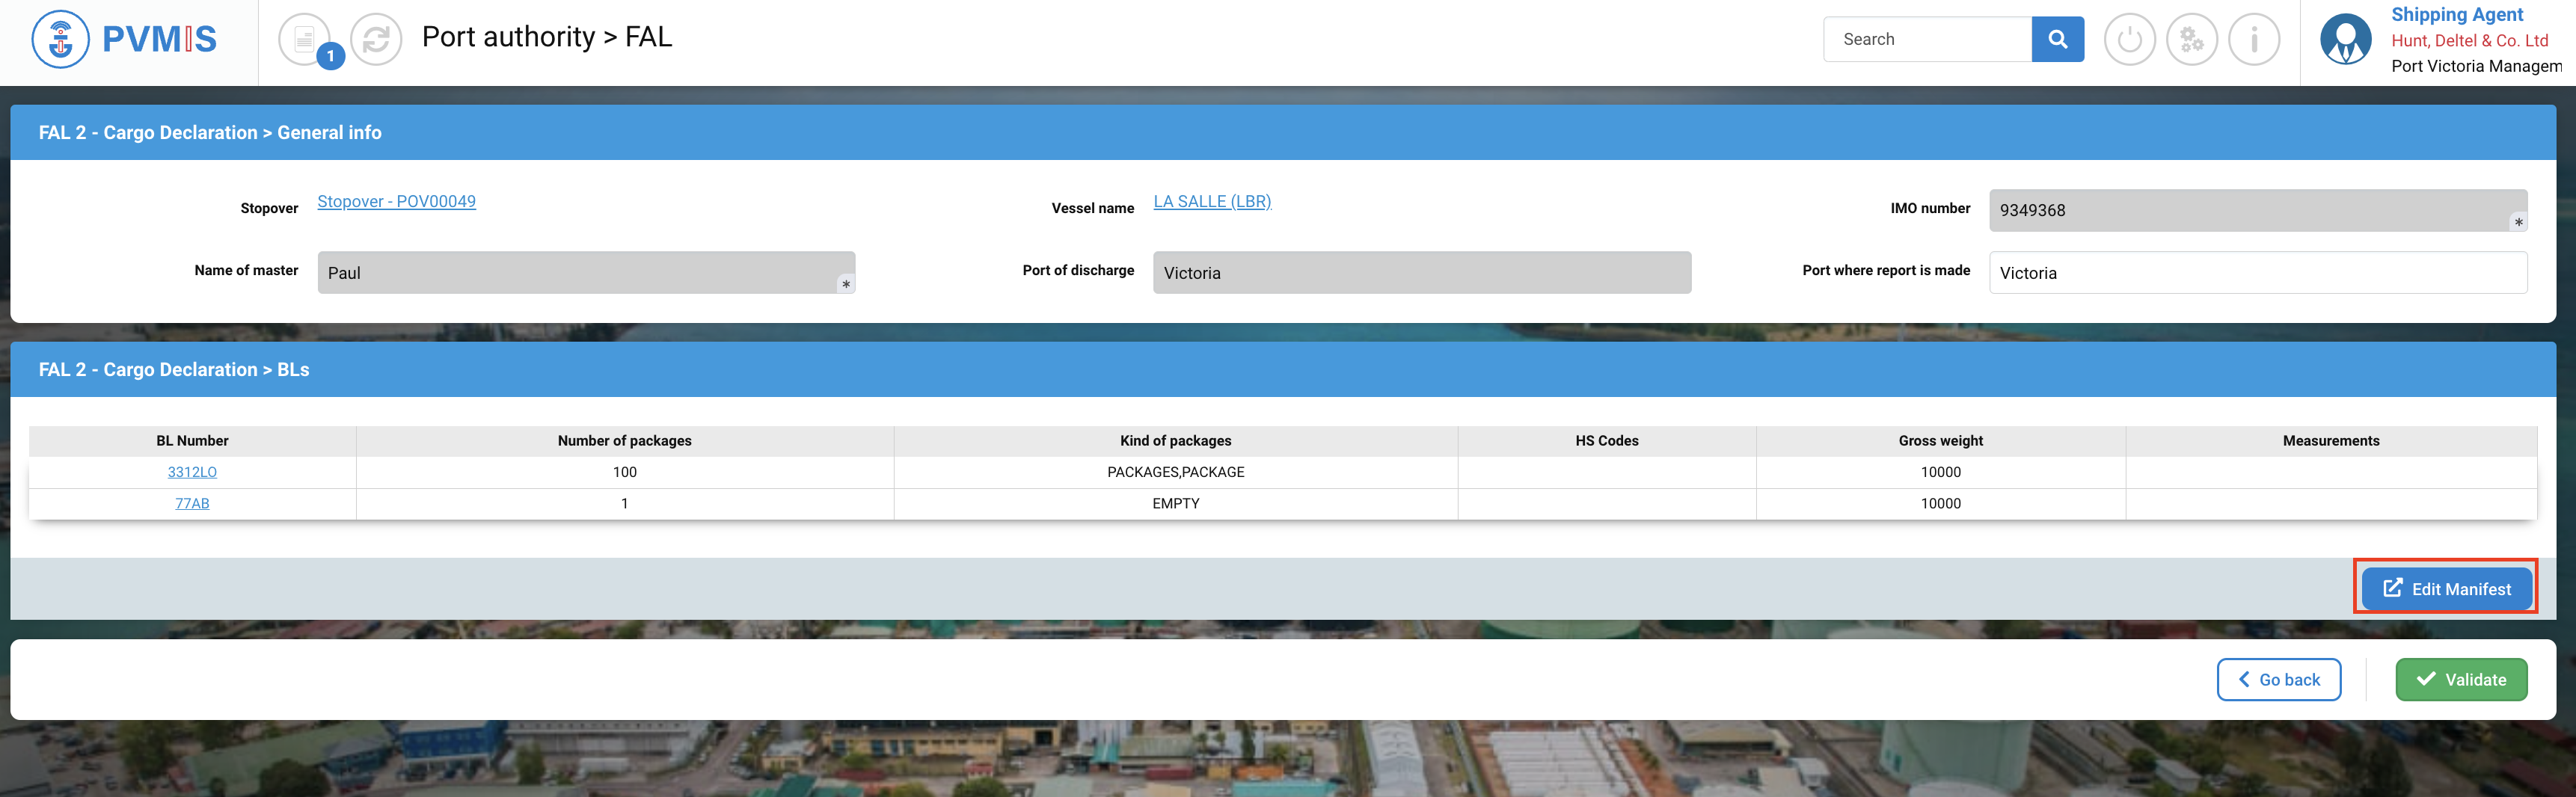Open the LA SALLE (LBR) vessel link

(x=1212, y=201)
